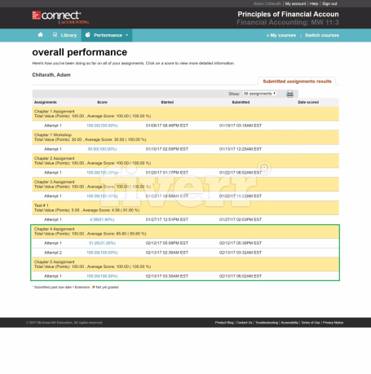Click the Submitted column header
371x374 pixels.
point(241,102)
